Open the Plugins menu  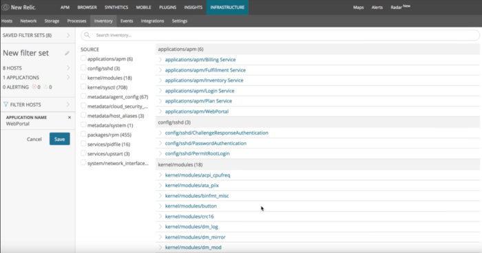point(167,8)
